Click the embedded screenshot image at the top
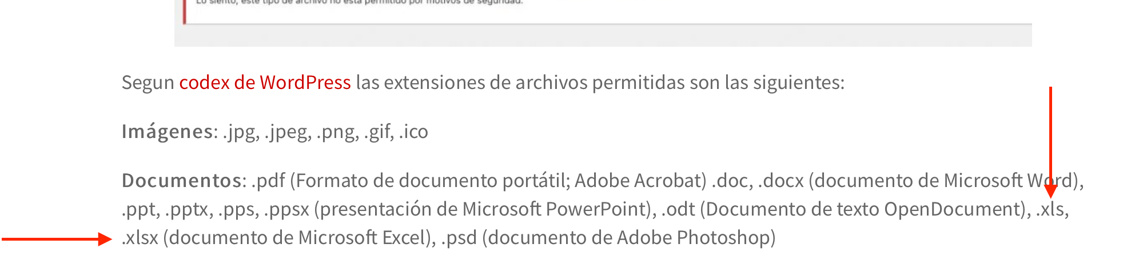1123x276 pixels. coord(603,23)
